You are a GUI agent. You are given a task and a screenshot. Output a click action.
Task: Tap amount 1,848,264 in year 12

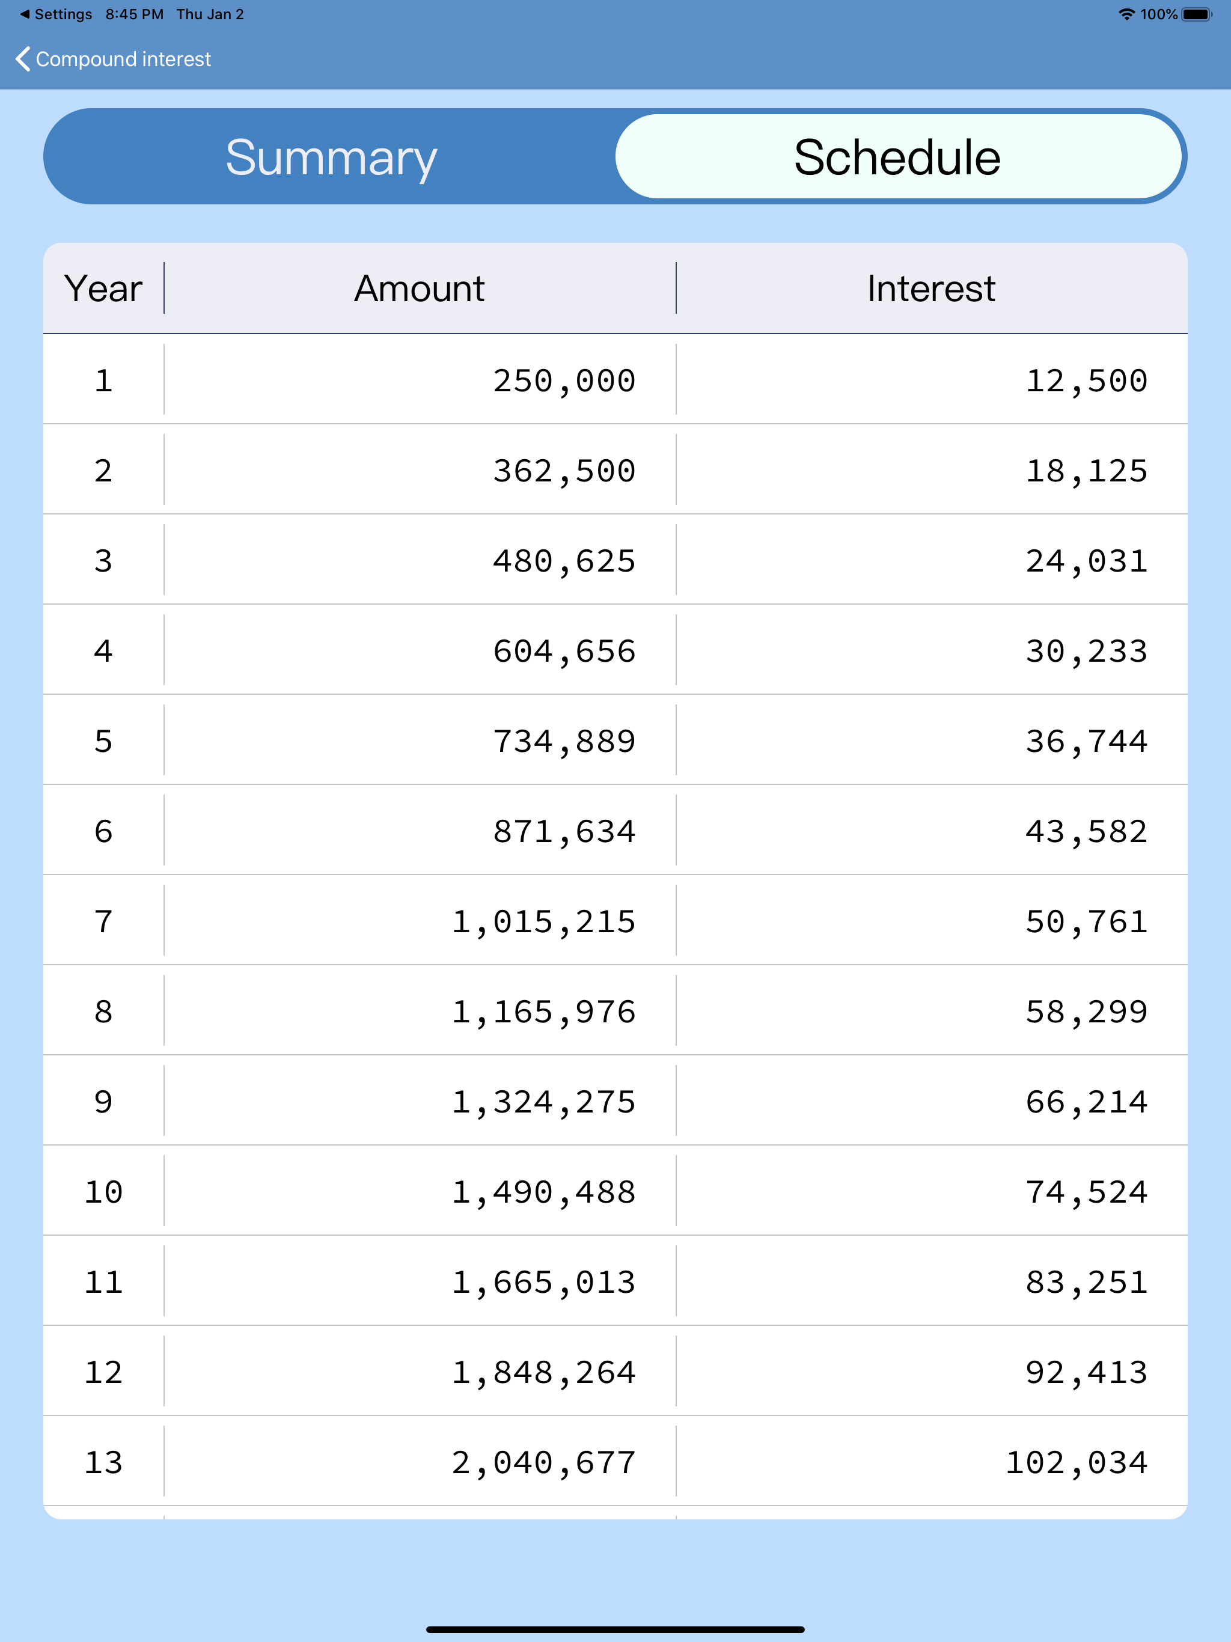[x=543, y=1373]
